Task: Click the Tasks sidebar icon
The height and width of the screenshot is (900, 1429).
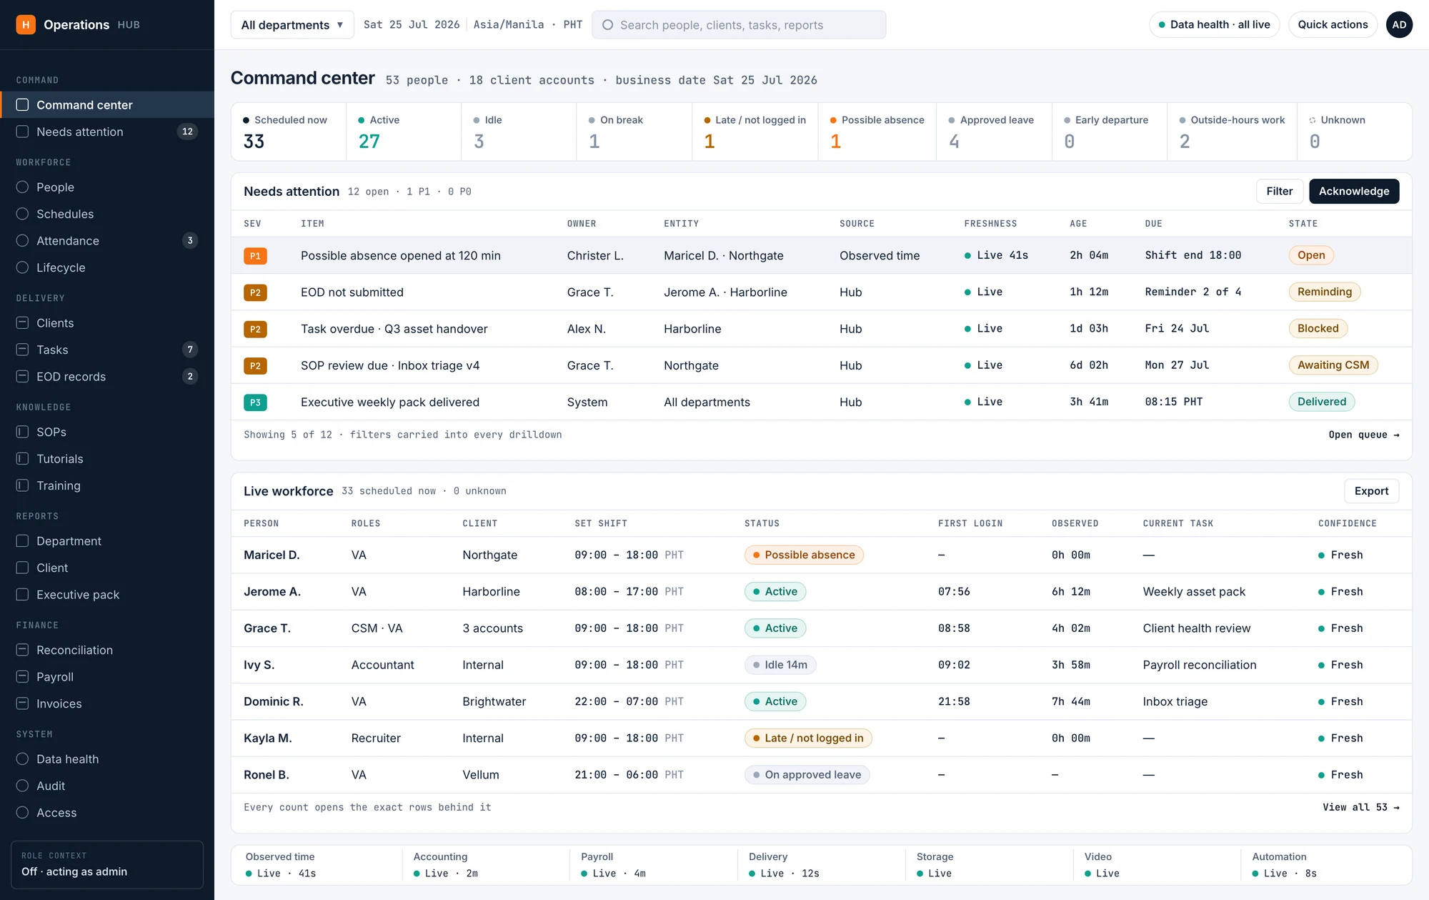Action: (x=22, y=350)
